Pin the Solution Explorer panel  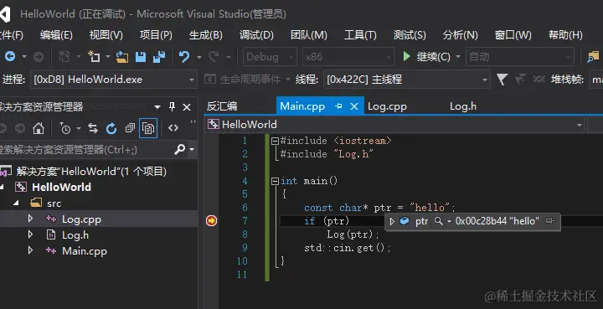pyautogui.click(x=172, y=106)
